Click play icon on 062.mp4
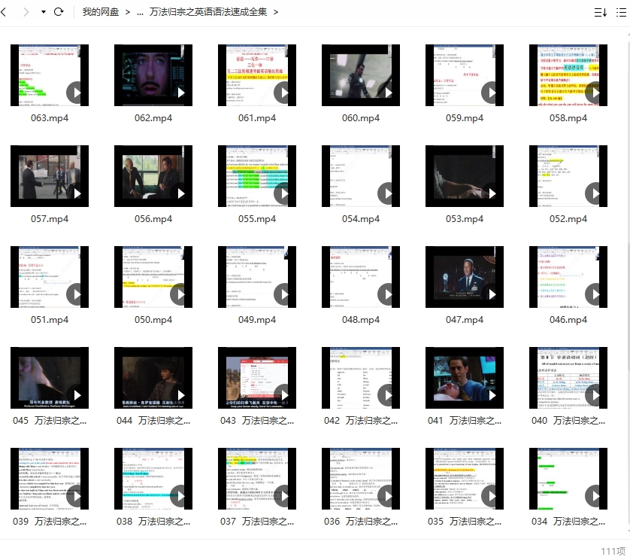 tap(180, 93)
